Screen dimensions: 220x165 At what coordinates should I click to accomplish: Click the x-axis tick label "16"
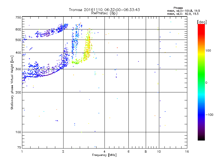(x=187, y=152)
